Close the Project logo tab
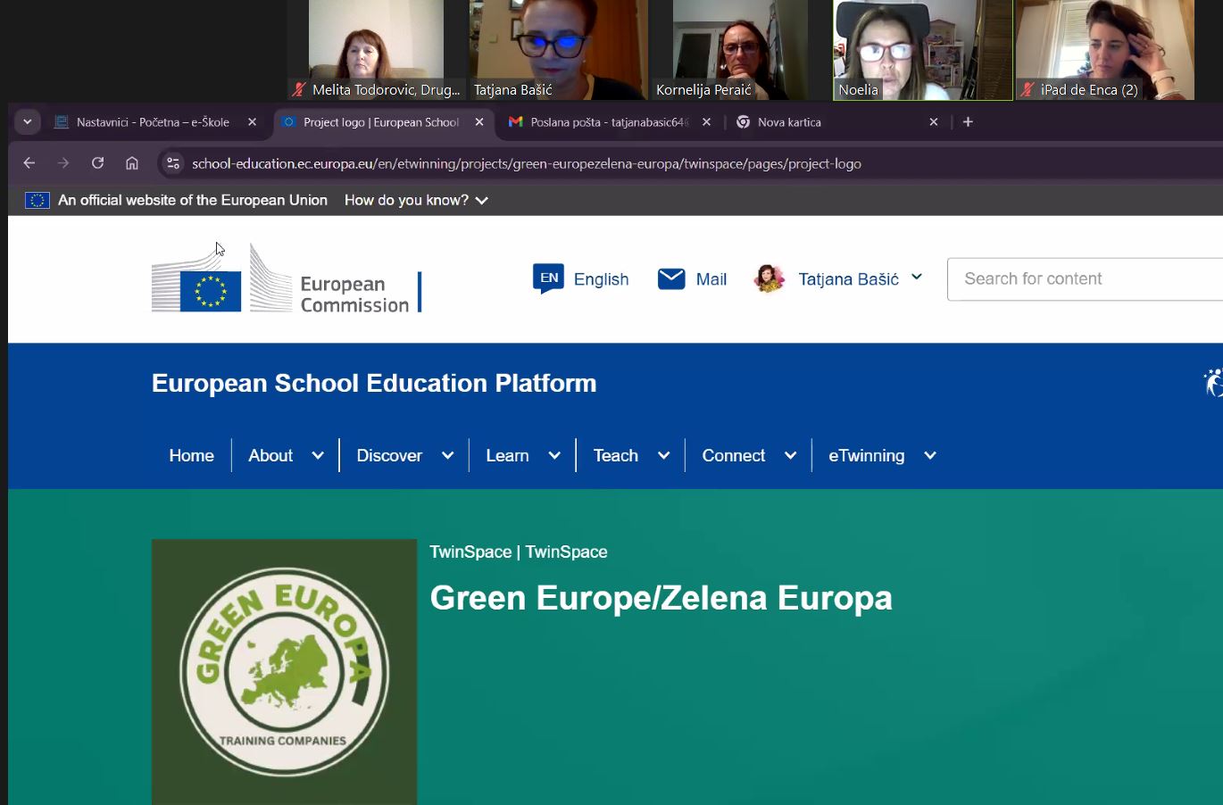The image size is (1223, 805). coord(479,122)
